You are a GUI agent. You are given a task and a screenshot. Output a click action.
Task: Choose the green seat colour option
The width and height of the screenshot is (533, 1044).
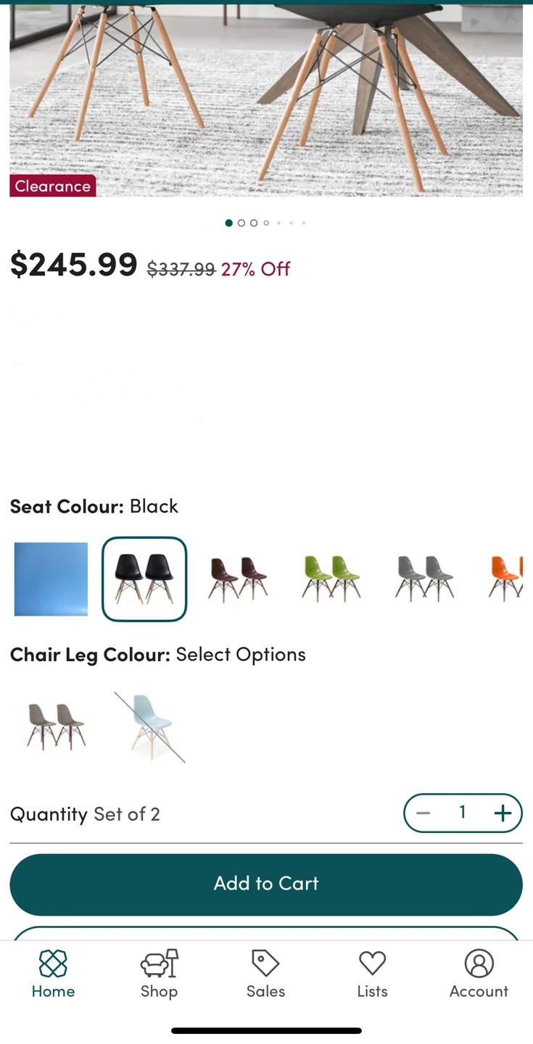pos(331,579)
